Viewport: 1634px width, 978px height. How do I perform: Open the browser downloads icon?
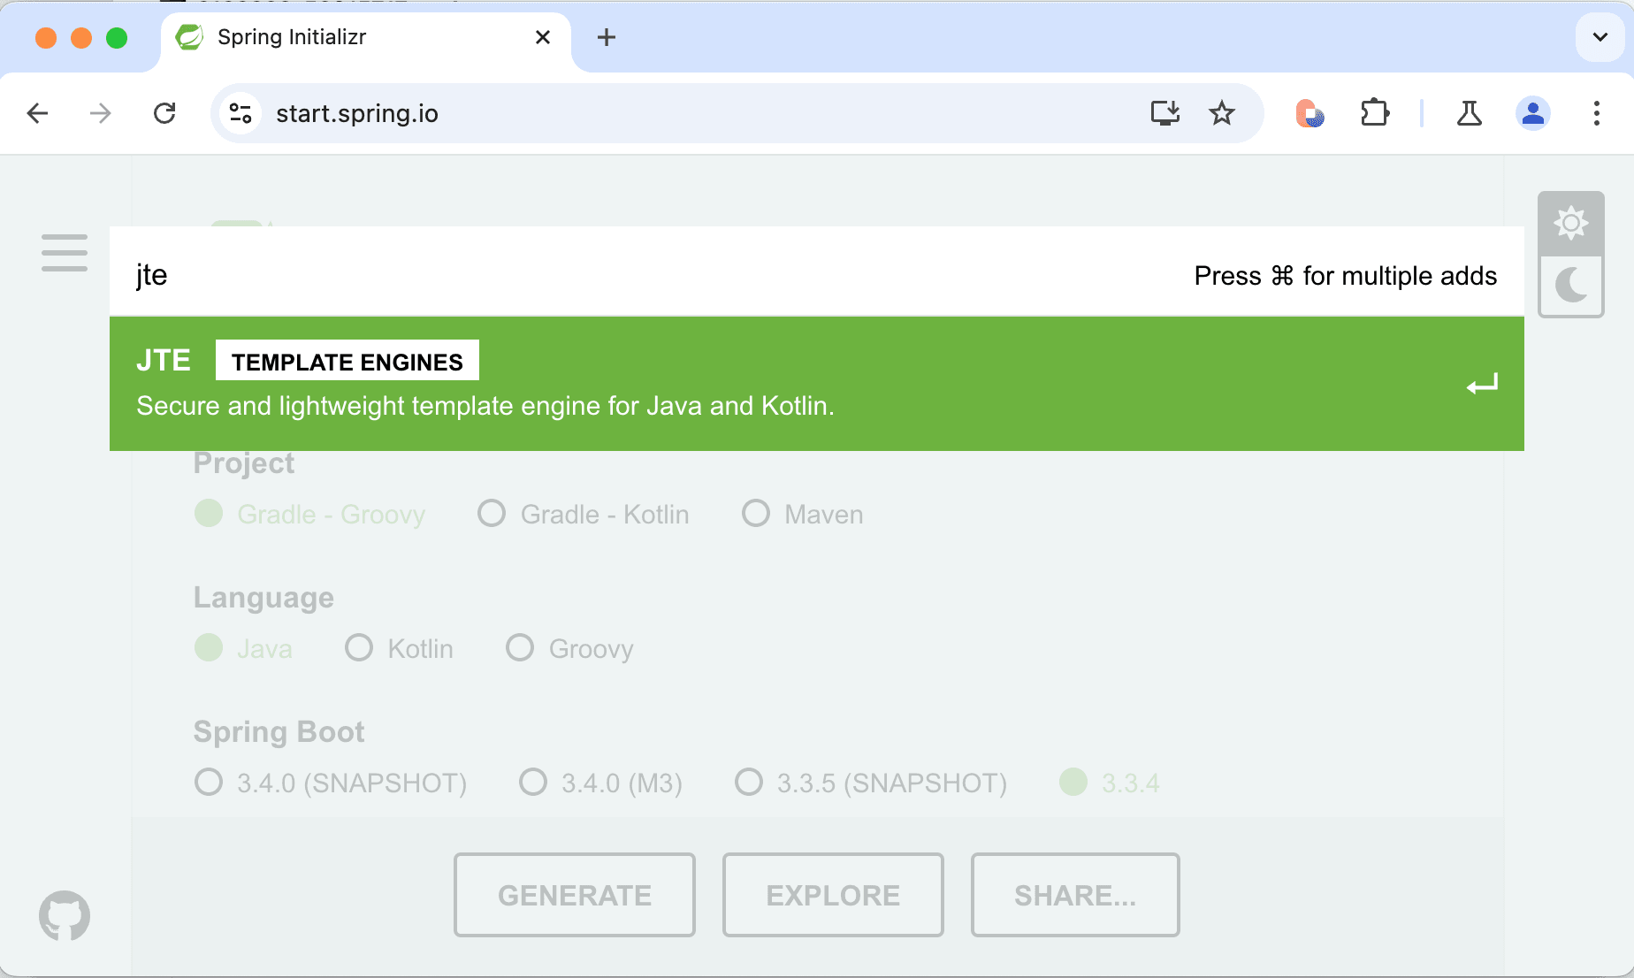point(1165,113)
